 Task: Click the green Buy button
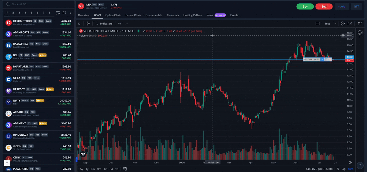pos(305,6)
